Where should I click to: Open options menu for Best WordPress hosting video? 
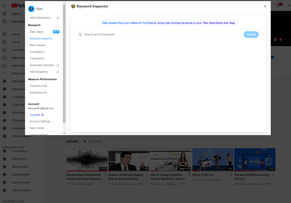coord(273,175)
